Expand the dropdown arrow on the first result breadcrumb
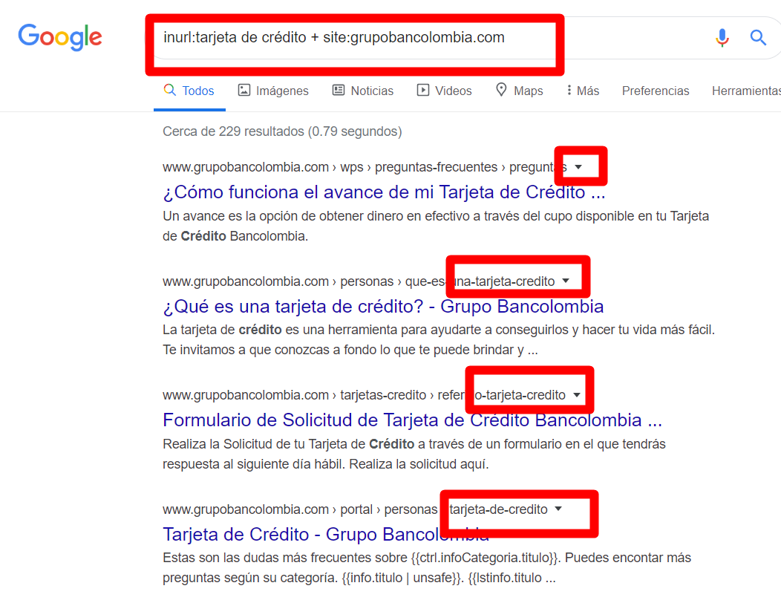Viewport: 781px width, 603px height. (579, 166)
